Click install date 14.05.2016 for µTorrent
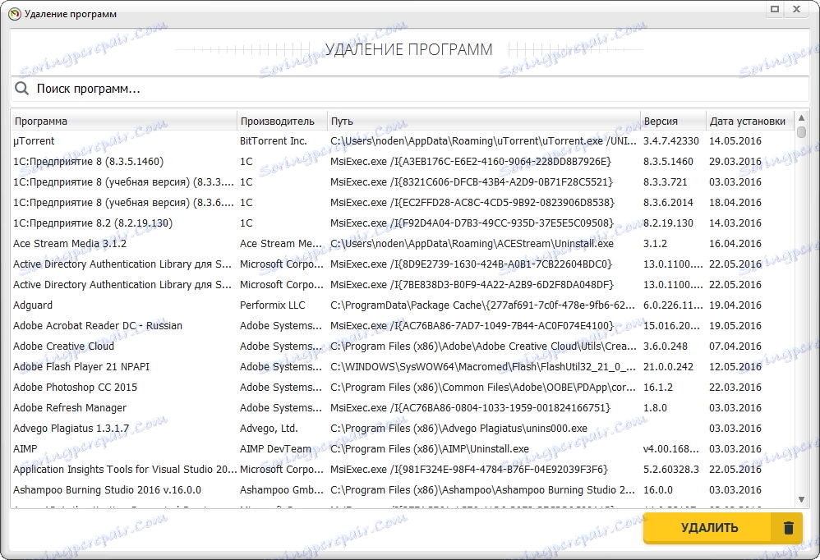 click(x=735, y=141)
